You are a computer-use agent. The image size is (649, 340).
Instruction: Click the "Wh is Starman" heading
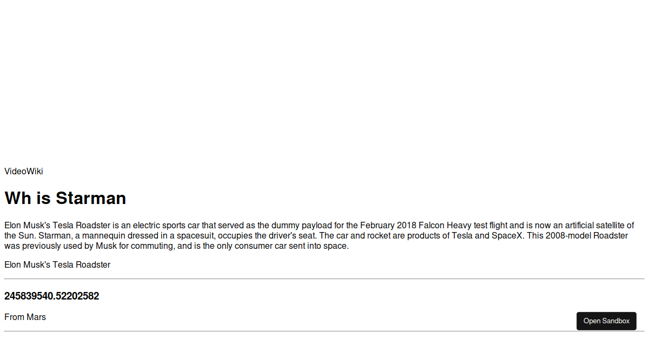65,198
